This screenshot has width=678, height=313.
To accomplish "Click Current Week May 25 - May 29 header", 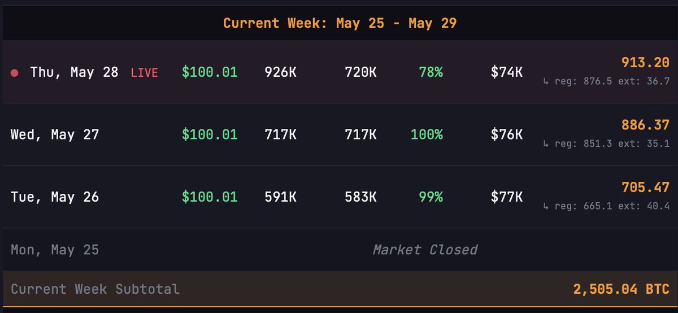I will (340, 23).
